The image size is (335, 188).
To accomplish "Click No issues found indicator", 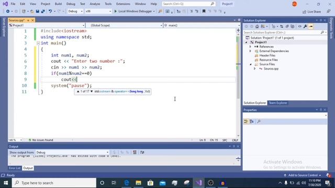I will point(41,140).
